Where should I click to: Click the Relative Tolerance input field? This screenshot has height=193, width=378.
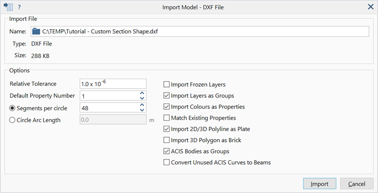tap(113, 84)
